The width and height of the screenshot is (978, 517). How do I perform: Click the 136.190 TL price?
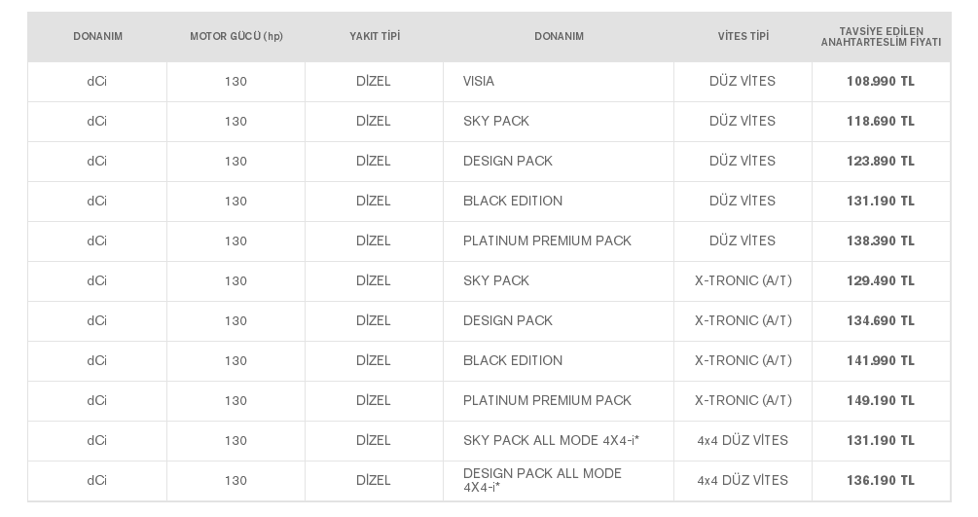pos(881,481)
